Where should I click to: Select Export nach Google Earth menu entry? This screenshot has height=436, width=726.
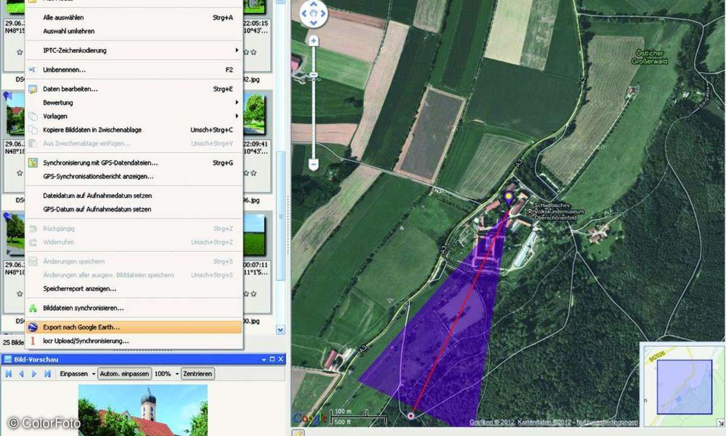click(134, 327)
